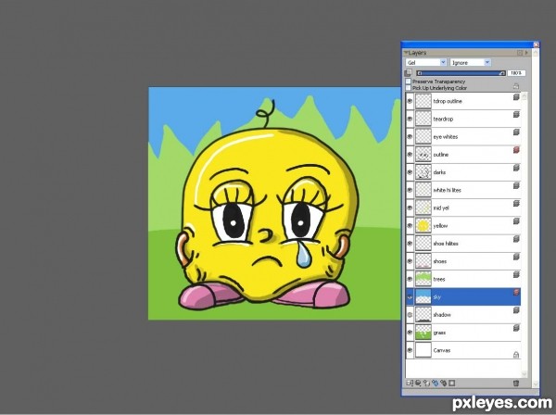Click the Layers panel close box icon
Viewport: 556px width, 415px height.
pos(520,53)
